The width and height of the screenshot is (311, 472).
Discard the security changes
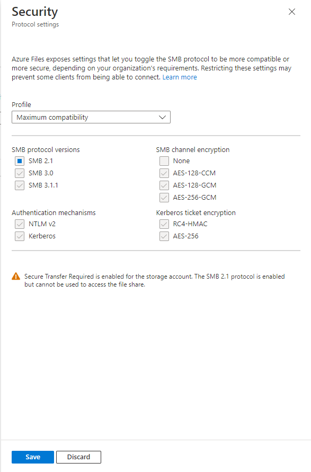tap(78, 457)
